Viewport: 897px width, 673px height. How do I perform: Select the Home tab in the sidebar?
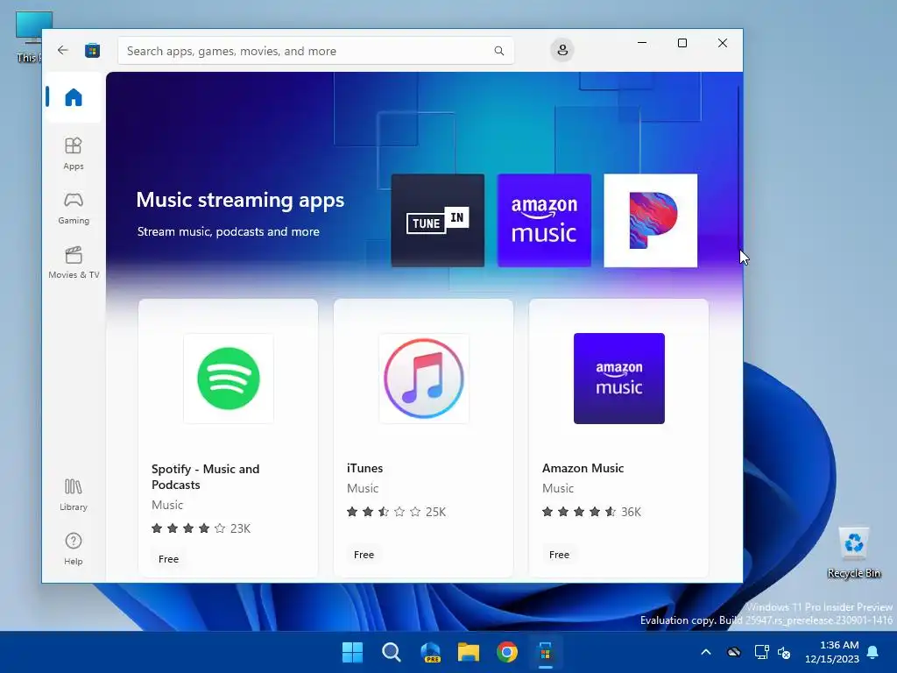(x=74, y=97)
